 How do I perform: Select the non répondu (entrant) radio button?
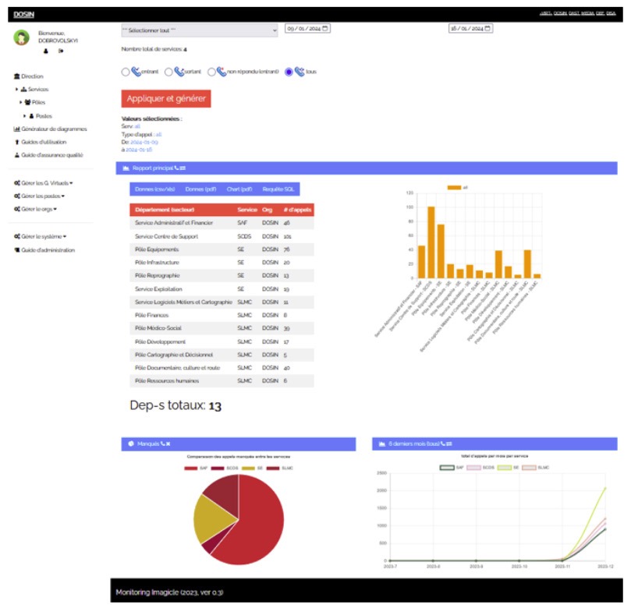(211, 72)
